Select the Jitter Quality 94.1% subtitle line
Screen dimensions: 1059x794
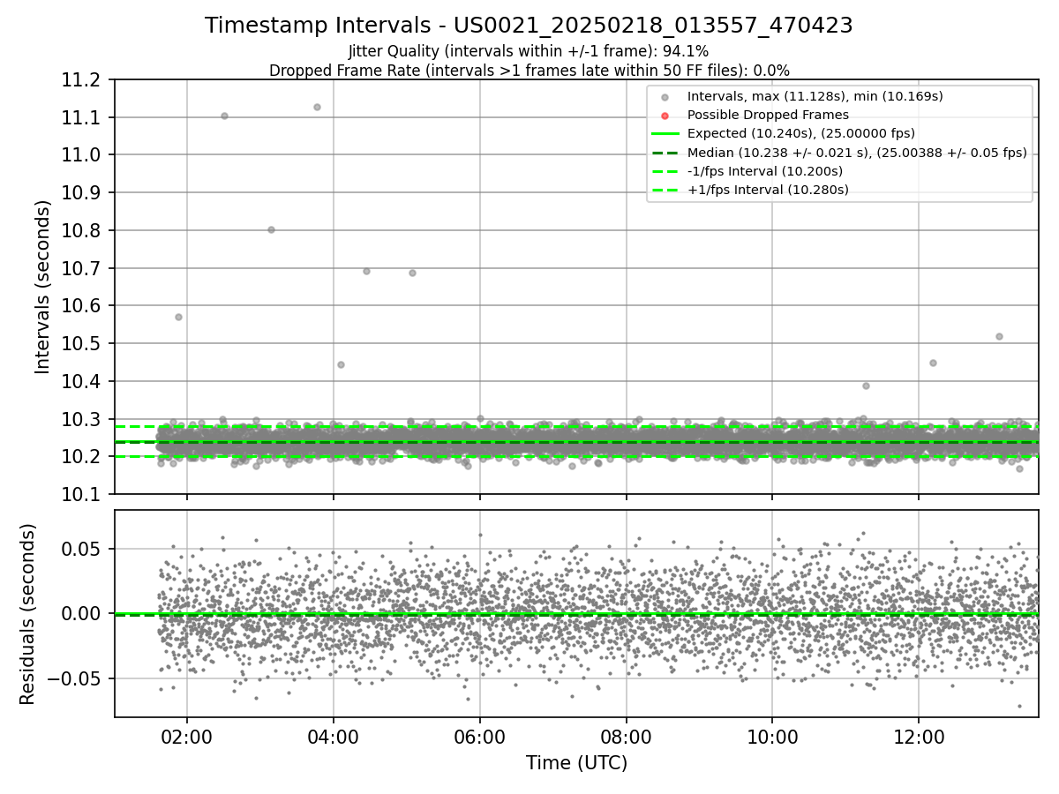[x=529, y=52]
